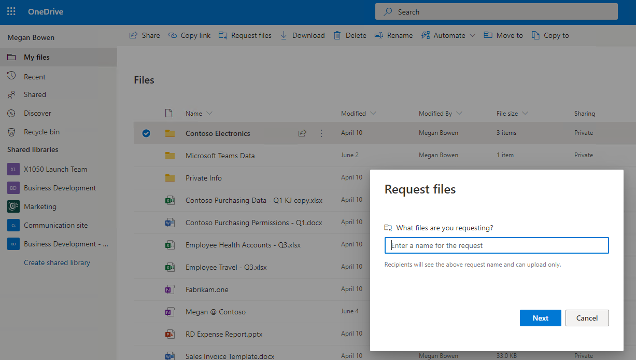Image resolution: width=636 pixels, height=360 pixels.
Task: Open Sales Invoice Template.docx
Action: click(230, 356)
